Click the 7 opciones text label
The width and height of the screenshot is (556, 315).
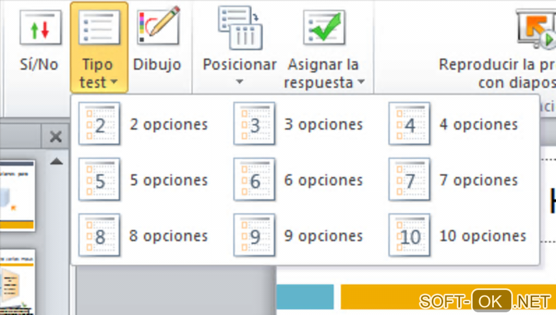click(478, 180)
